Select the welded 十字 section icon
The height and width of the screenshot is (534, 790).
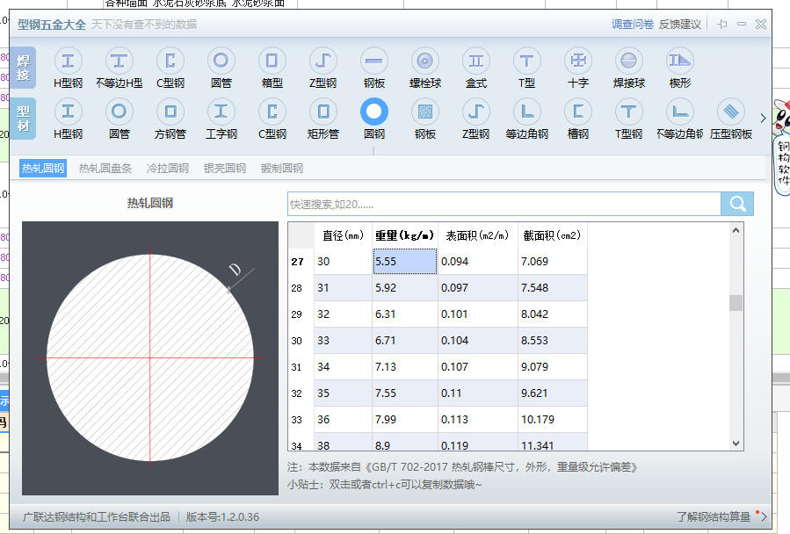(x=578, y=61)
